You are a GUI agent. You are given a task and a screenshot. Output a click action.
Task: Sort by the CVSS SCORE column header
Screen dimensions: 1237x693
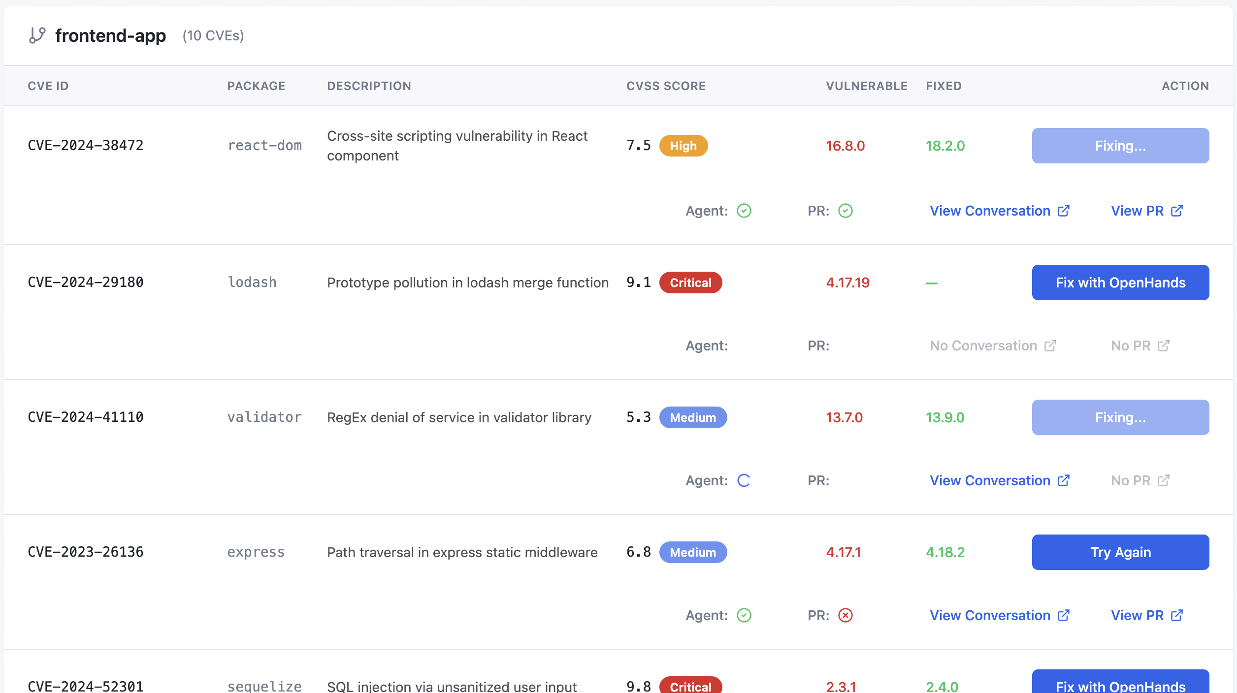click(666, 86)
